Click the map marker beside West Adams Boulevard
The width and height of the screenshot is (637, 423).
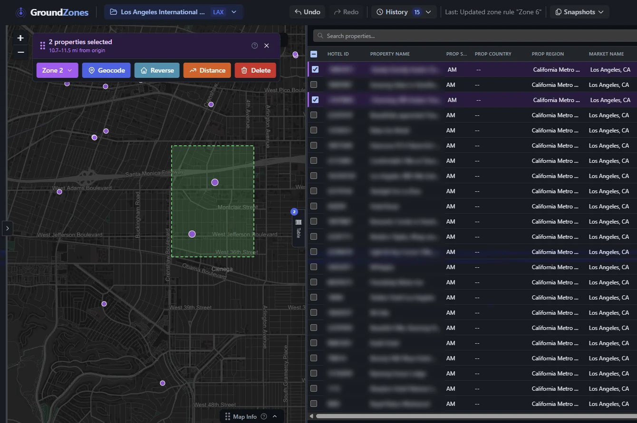pyautogui.click(x=59, y=192)
